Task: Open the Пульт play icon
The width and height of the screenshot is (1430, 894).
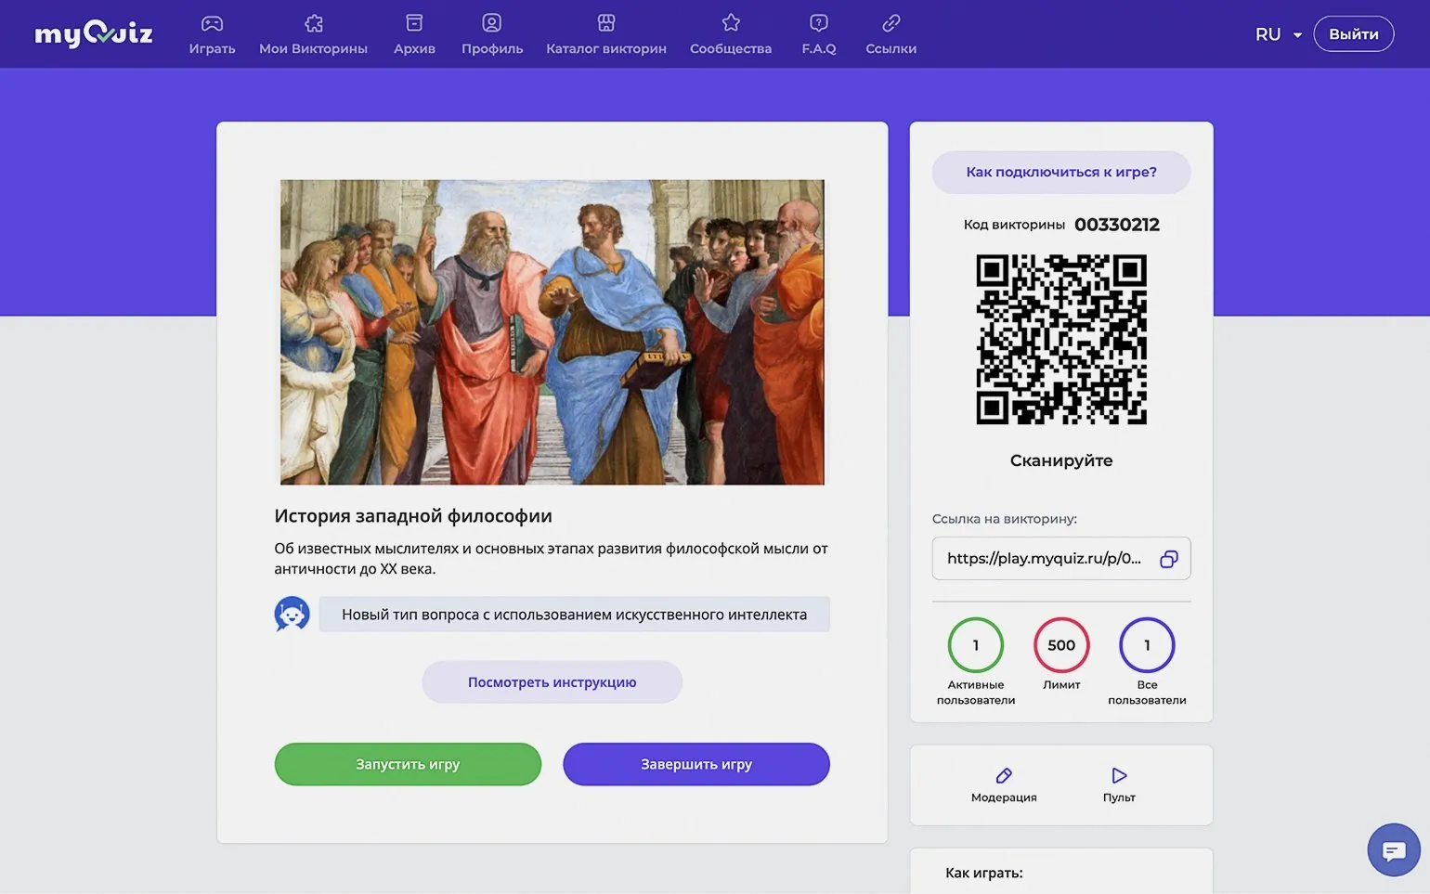Action: (x=1119, y=776)
